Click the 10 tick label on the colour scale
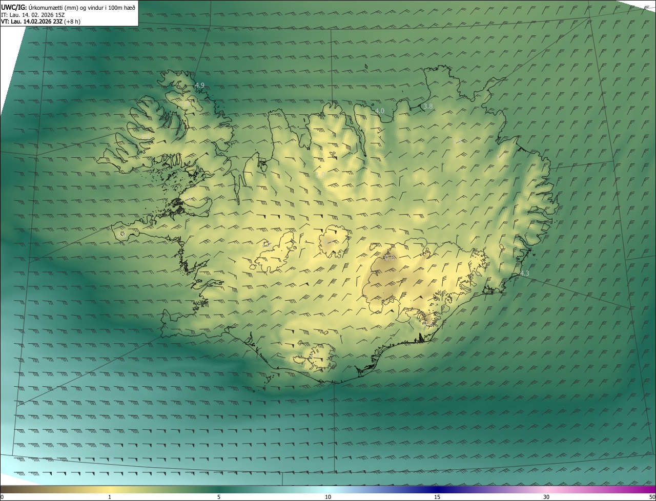Viewport: 656px width, 501px height. tap(328, 497)
